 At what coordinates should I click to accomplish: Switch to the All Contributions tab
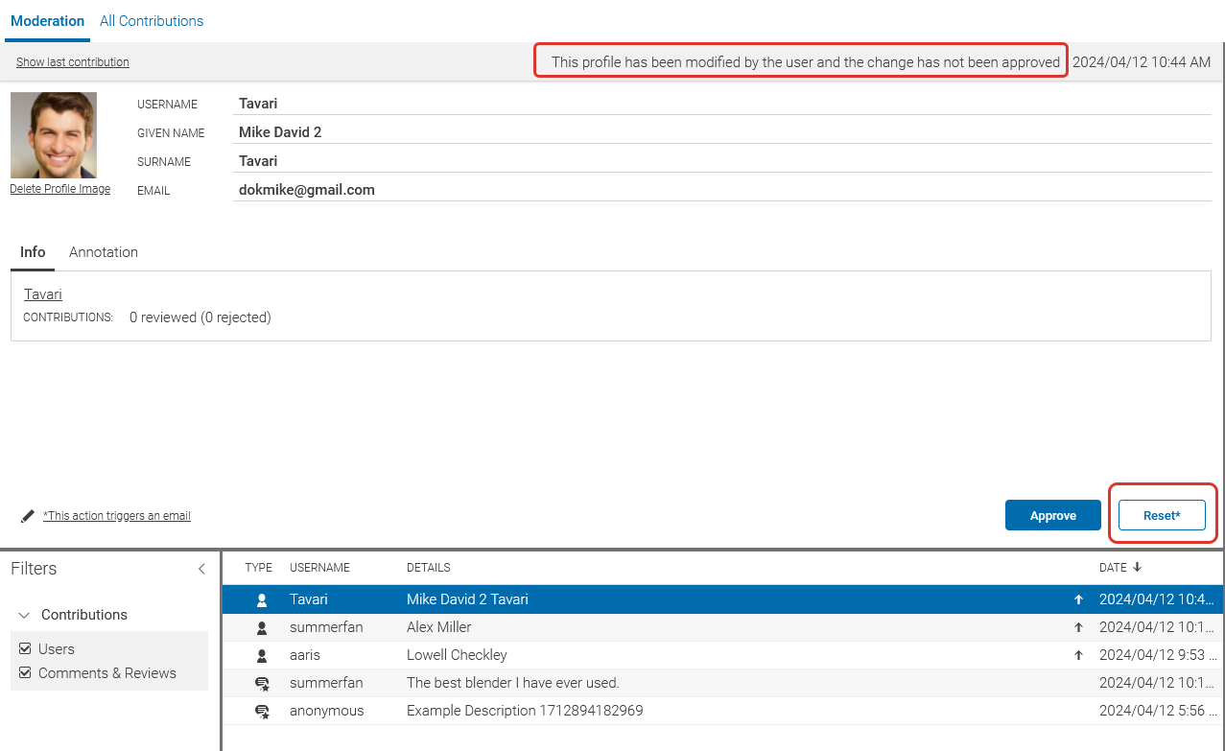click(152, 21)
